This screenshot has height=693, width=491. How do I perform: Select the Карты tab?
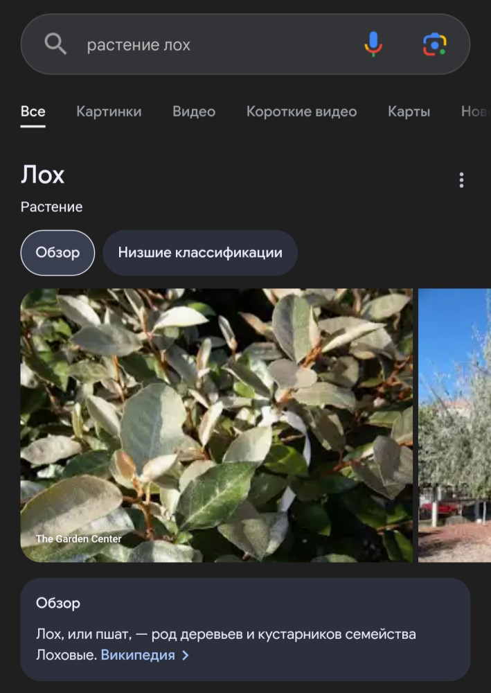point(409,112)
